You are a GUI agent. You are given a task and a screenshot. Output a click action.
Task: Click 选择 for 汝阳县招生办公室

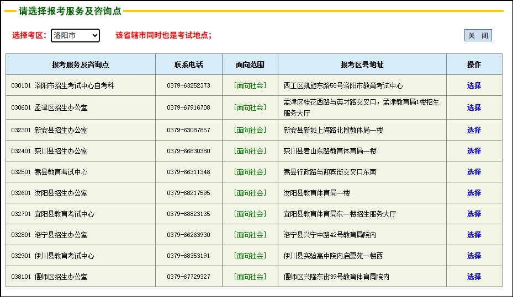point(474,193)
